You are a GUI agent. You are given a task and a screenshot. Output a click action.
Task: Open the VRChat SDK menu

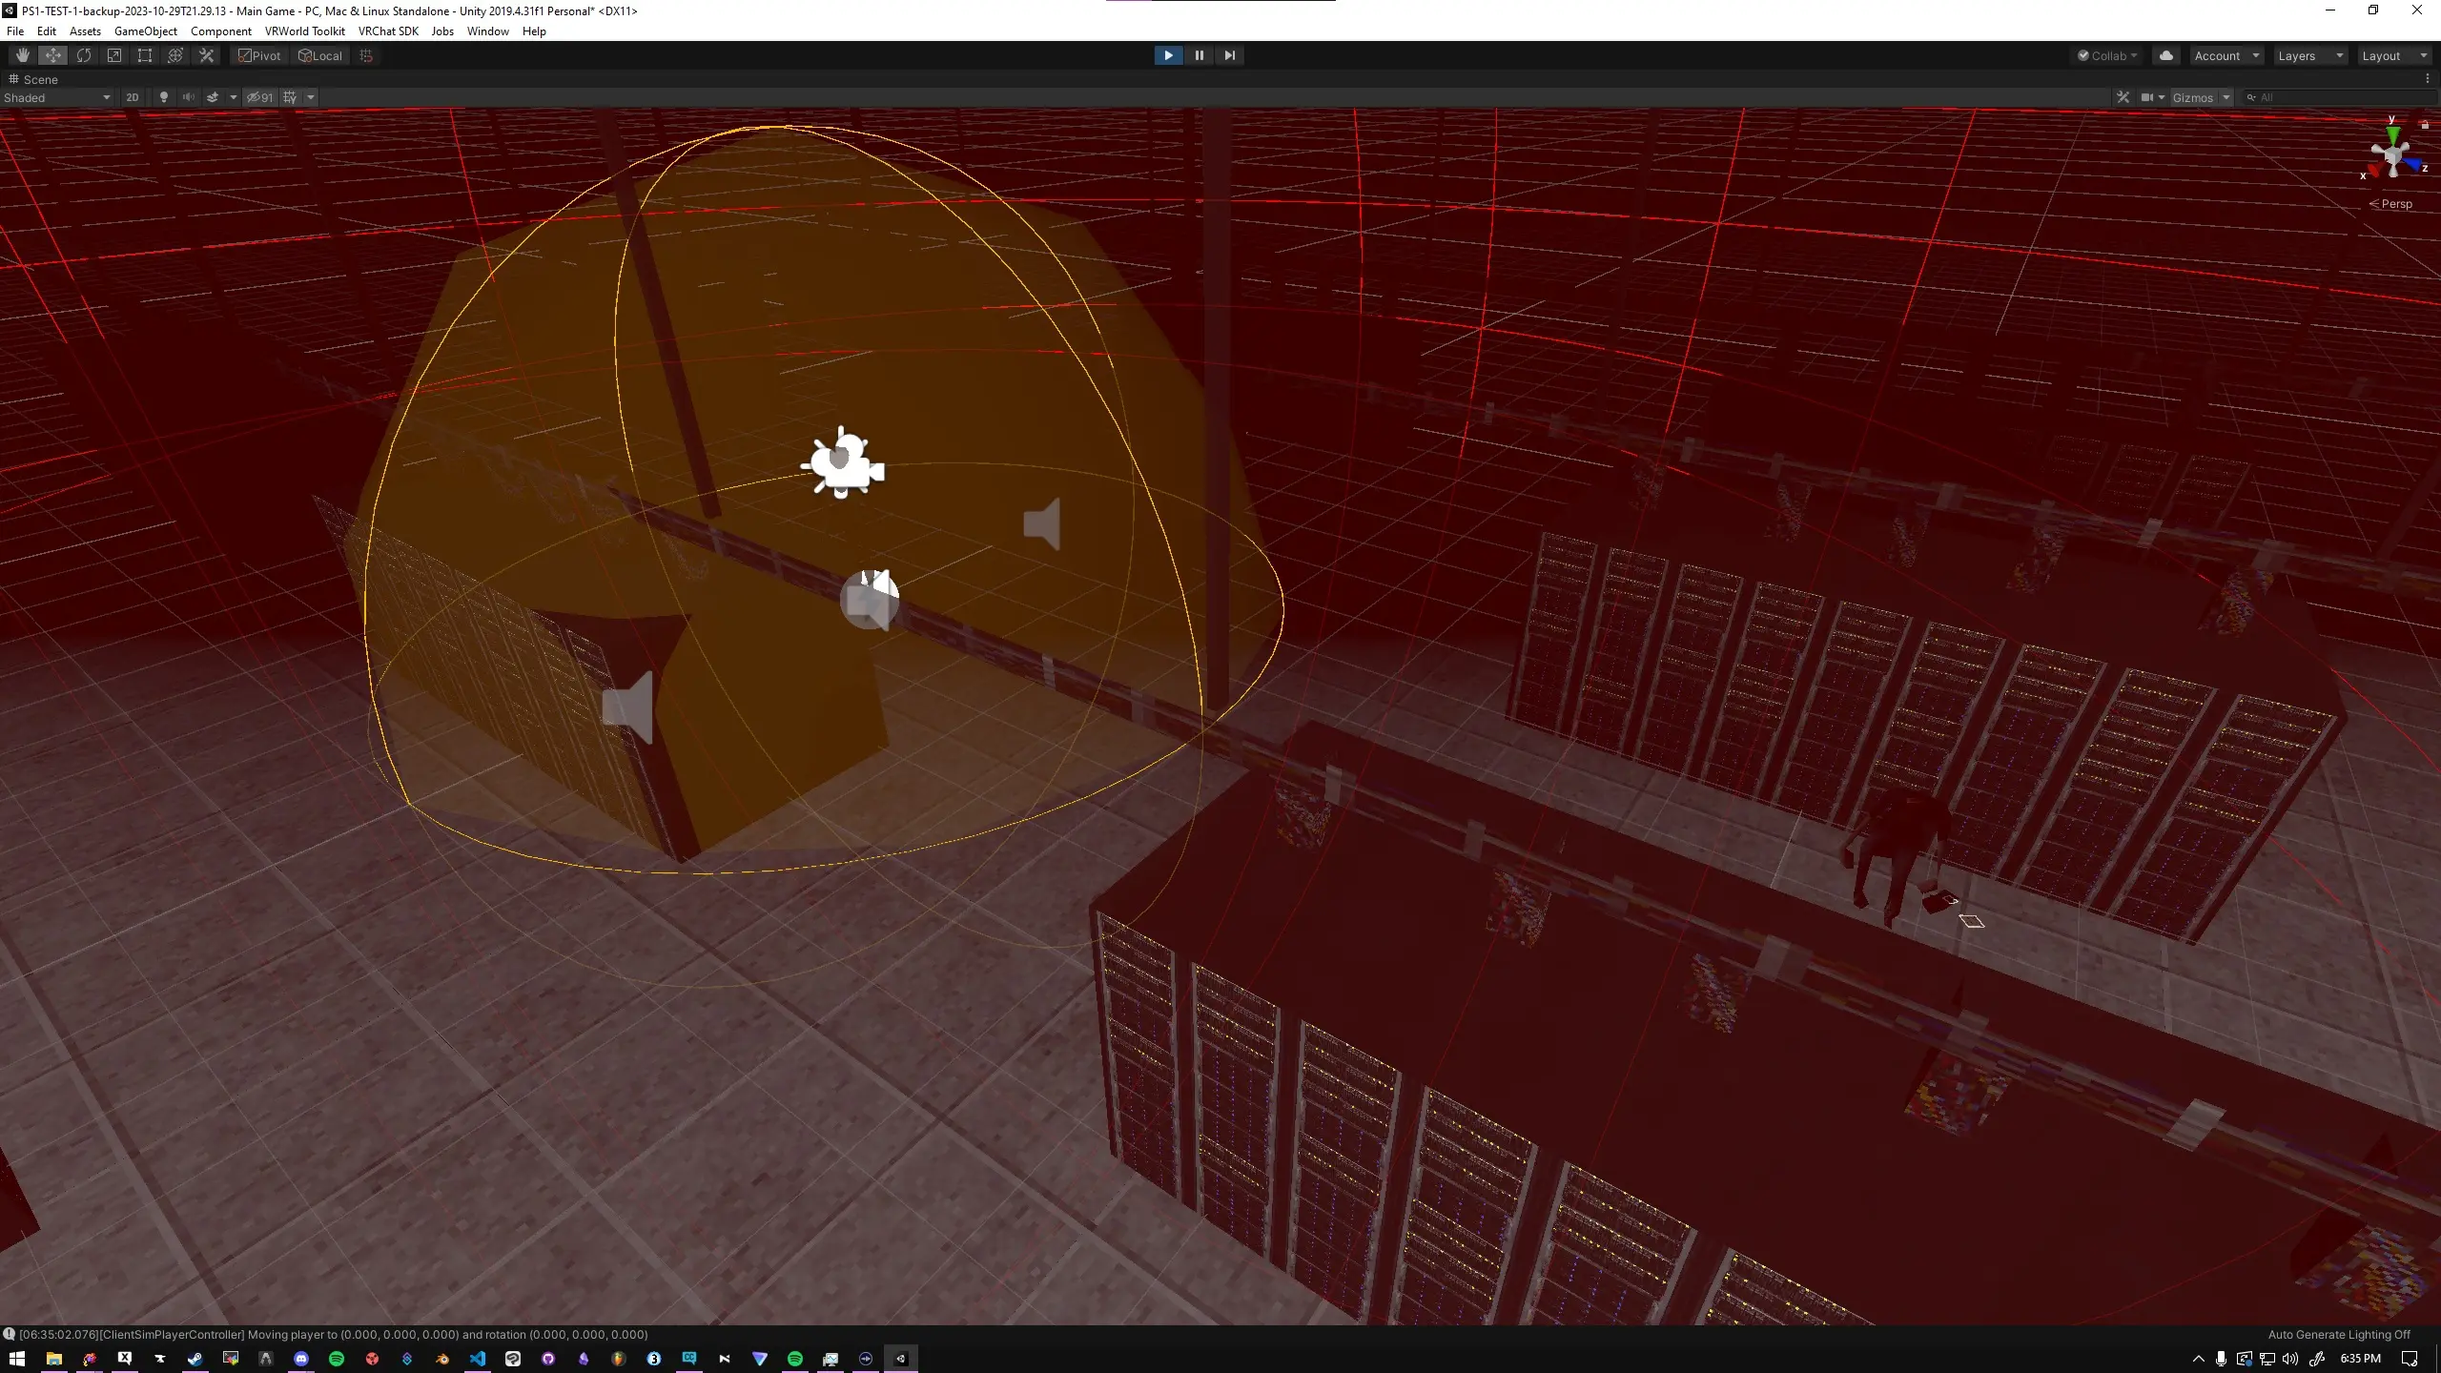click(389, 31)
